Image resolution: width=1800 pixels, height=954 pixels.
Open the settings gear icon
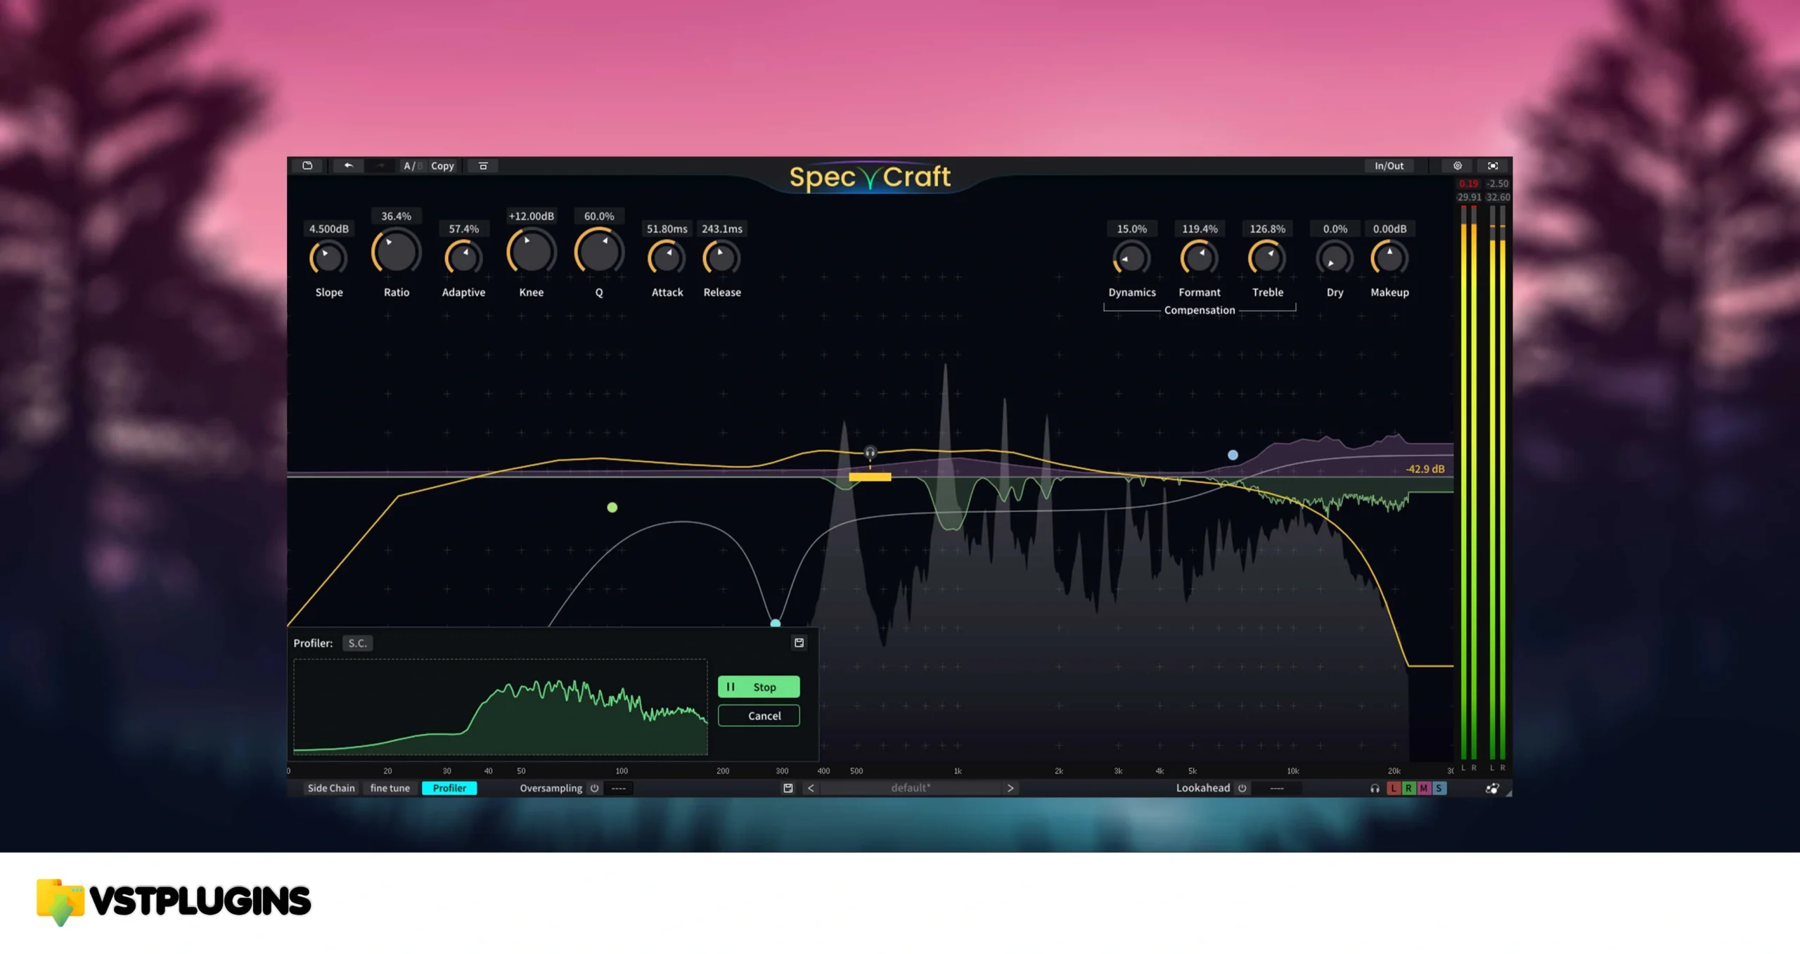1457,166
